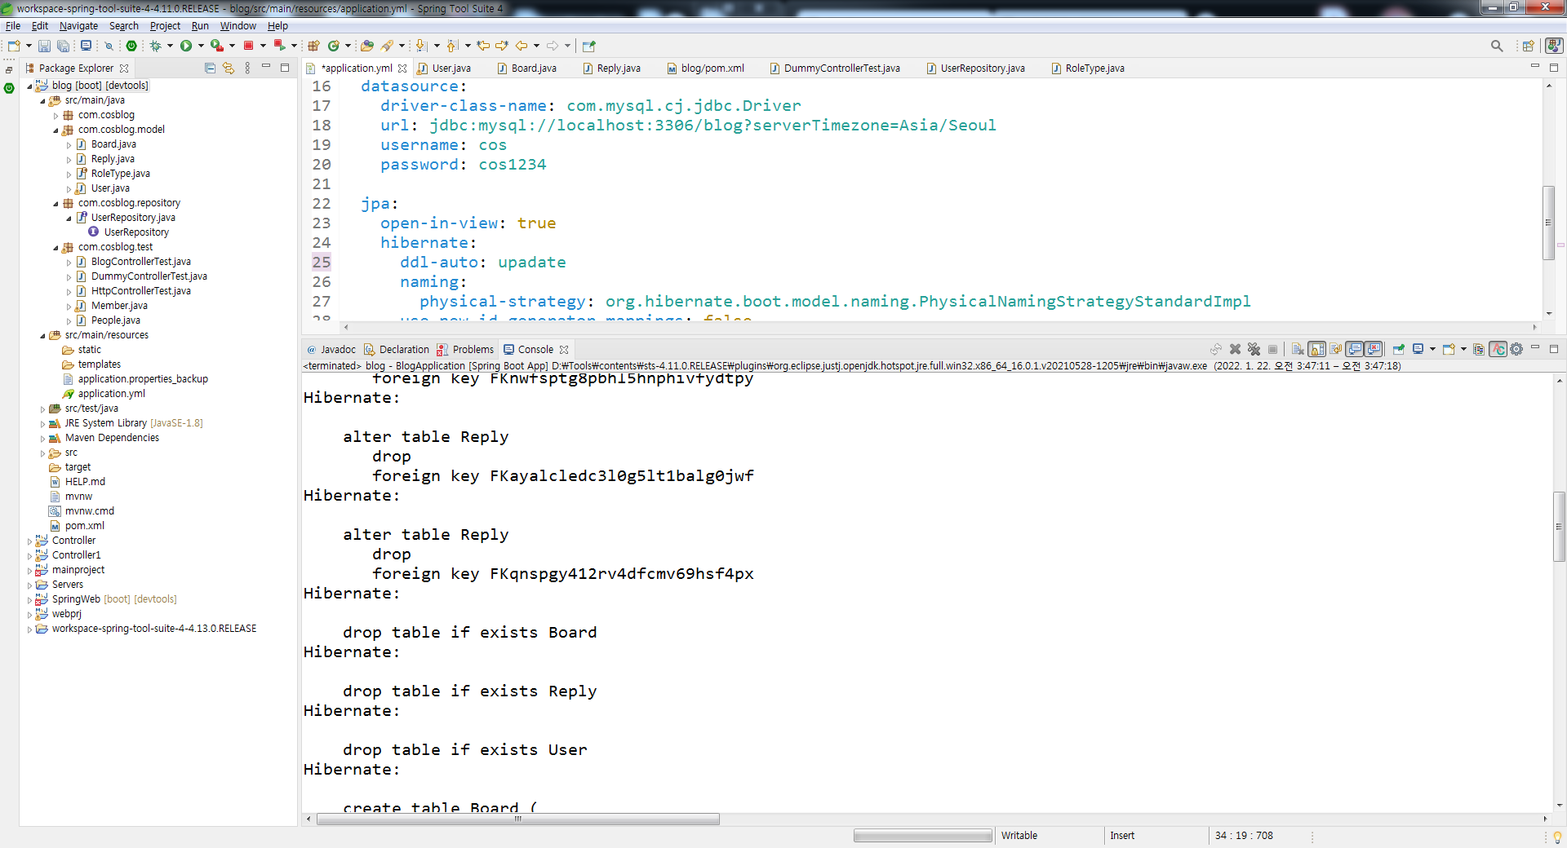This screenshot has width=1567, height=848.
Task: Toggle Show Console on standard error change
Action: (1374, 349)
